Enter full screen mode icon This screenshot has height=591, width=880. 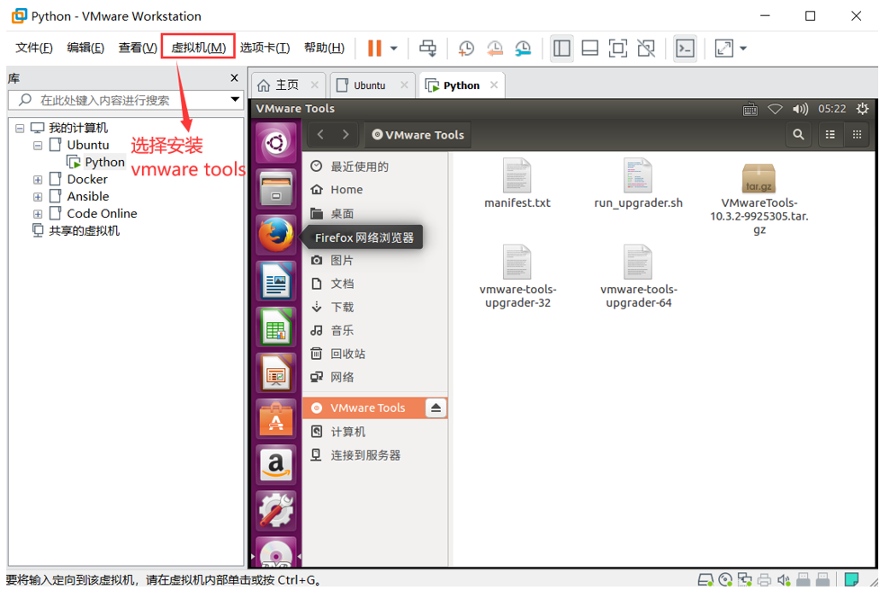point(618,49)
